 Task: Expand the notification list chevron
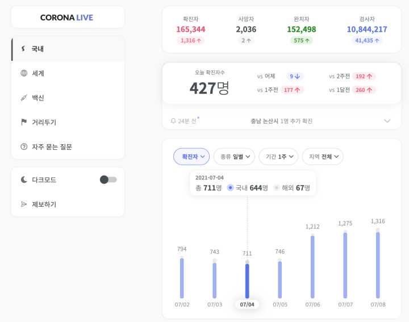click(x=387, y=121)
